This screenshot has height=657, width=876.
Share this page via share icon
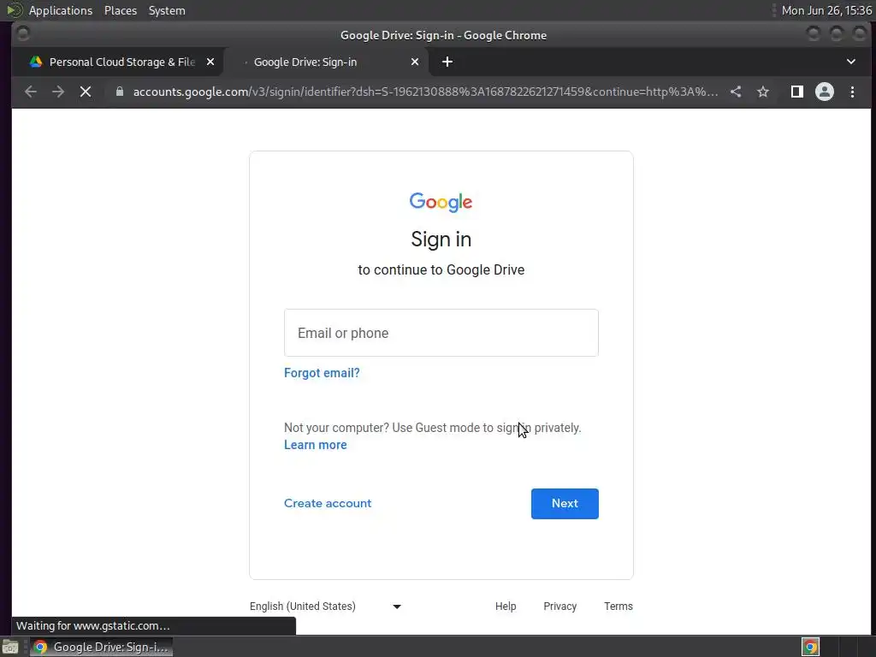coord(736,92)
